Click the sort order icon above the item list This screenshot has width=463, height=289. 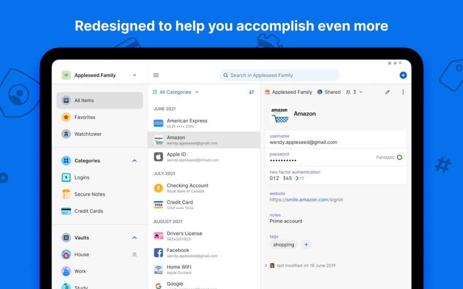coord(252,92)
